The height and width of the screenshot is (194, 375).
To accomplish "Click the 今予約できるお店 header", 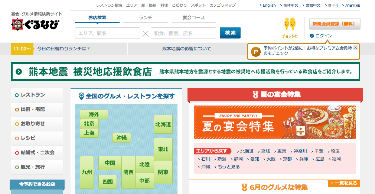I will tap(37, 184).
